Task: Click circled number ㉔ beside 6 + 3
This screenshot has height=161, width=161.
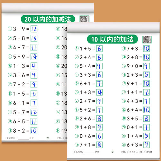Action: [x=124, y=145]
